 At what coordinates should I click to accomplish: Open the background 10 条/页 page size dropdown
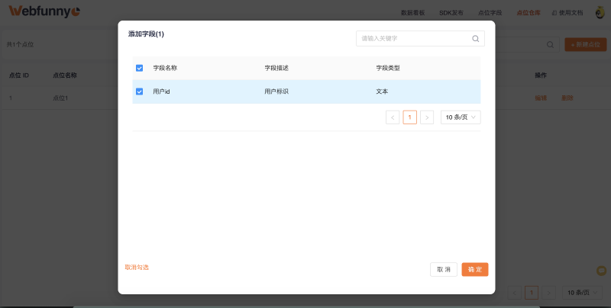(x=582, y=293)
